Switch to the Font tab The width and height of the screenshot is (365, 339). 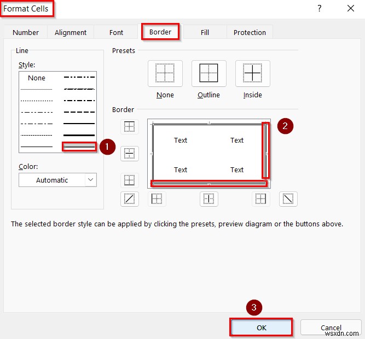click(116, 32)
